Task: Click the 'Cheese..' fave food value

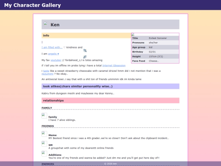Action: 154,61
